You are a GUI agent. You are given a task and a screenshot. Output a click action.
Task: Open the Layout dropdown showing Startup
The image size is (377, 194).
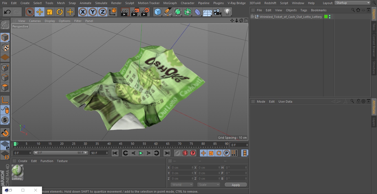click(x=353, y=3)
